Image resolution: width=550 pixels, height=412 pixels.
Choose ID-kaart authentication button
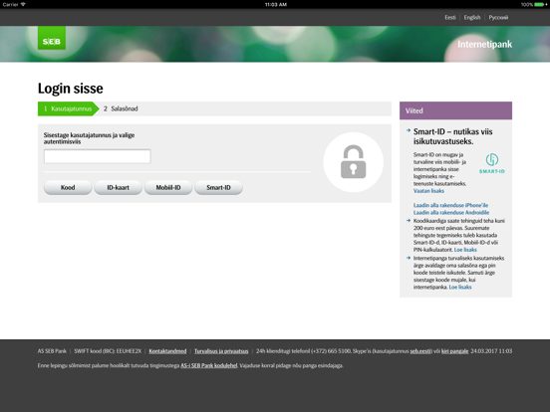pyautogui.click(x=118, y=187)
